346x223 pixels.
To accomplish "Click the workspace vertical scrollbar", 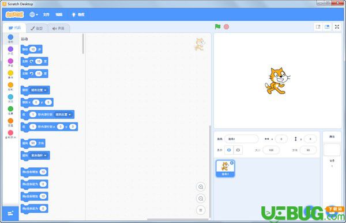I will 210,171.
